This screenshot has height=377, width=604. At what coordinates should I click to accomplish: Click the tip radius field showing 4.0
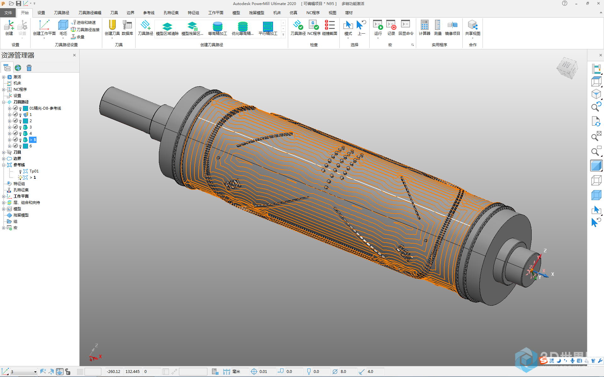pos(375,372)
